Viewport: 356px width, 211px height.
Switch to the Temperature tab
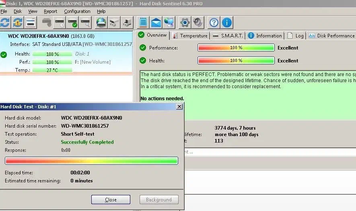(190, 36)
